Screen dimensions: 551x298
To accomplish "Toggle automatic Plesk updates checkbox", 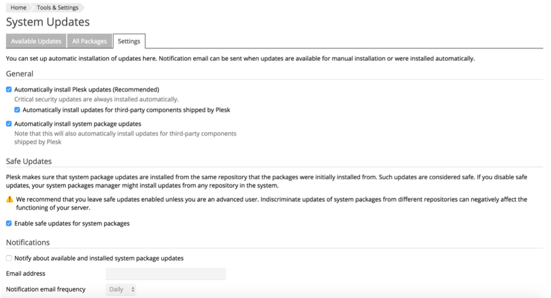I will pyautogui.click(x=9, y=90).
